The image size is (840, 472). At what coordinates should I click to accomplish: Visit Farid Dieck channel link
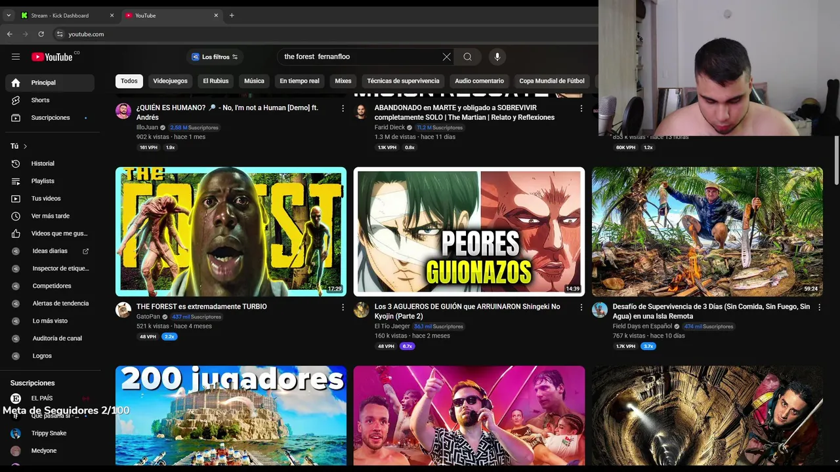390,128
